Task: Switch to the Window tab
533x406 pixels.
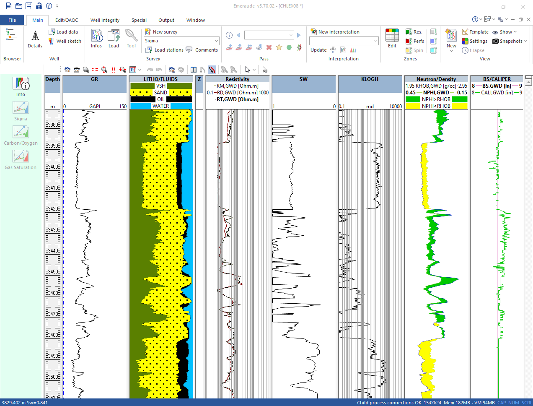Action: [x=196, y=20]
